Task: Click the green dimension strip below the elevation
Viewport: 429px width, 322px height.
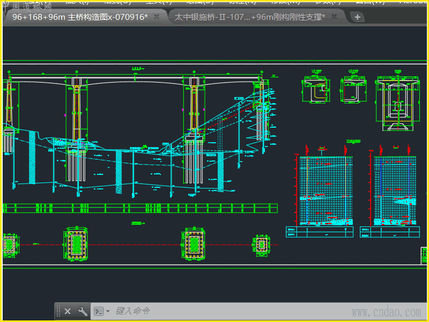Action: [139, 208]
